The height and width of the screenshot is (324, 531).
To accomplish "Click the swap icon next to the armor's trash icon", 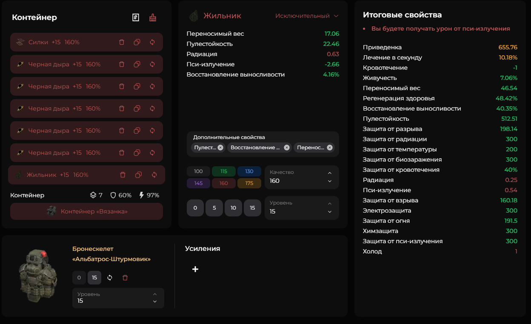I will [110, 278].
